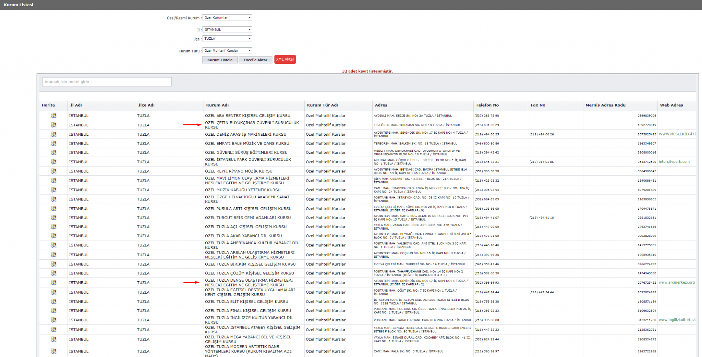Screen dimensions: 702x357
Task: Expand the Kurum Türü dropdown
Action: point(227,51)
